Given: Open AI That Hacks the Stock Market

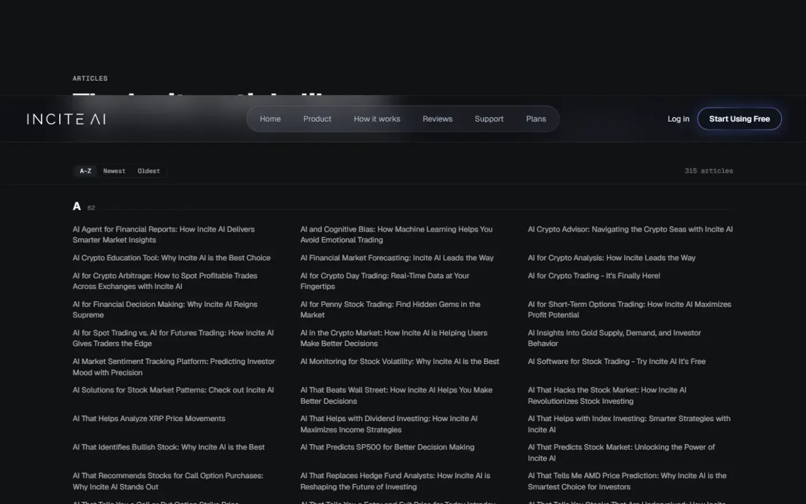Looking at the screenshot, I should pyautogui.click(x=607, y=396).
